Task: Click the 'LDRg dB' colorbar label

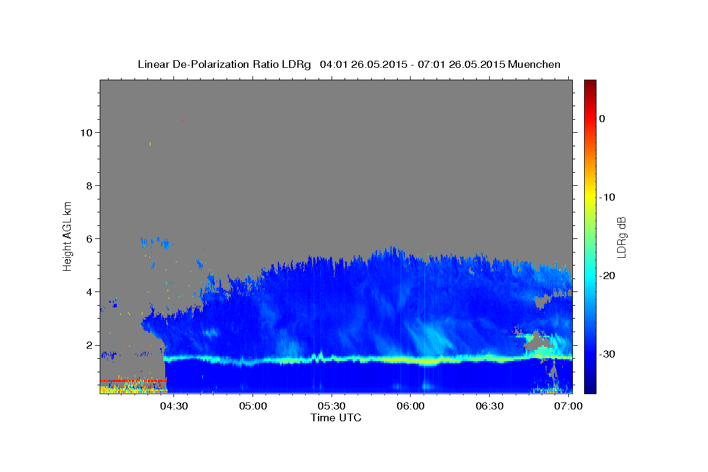Action: point(621,237)
